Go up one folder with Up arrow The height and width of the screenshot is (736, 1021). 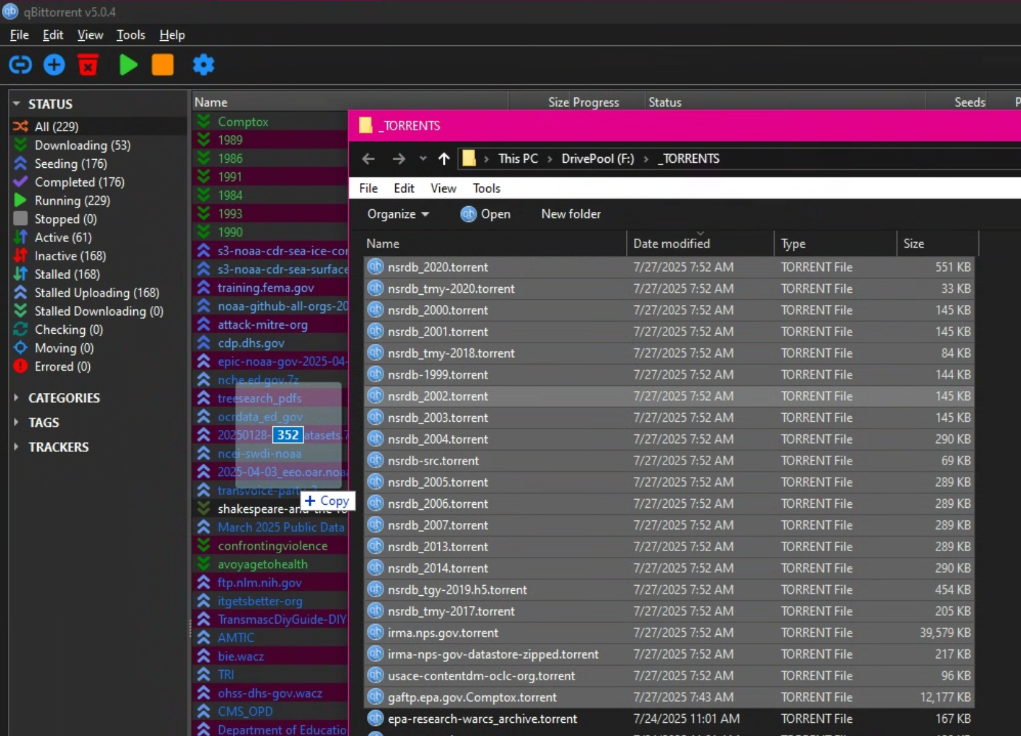tap(444, 159)
